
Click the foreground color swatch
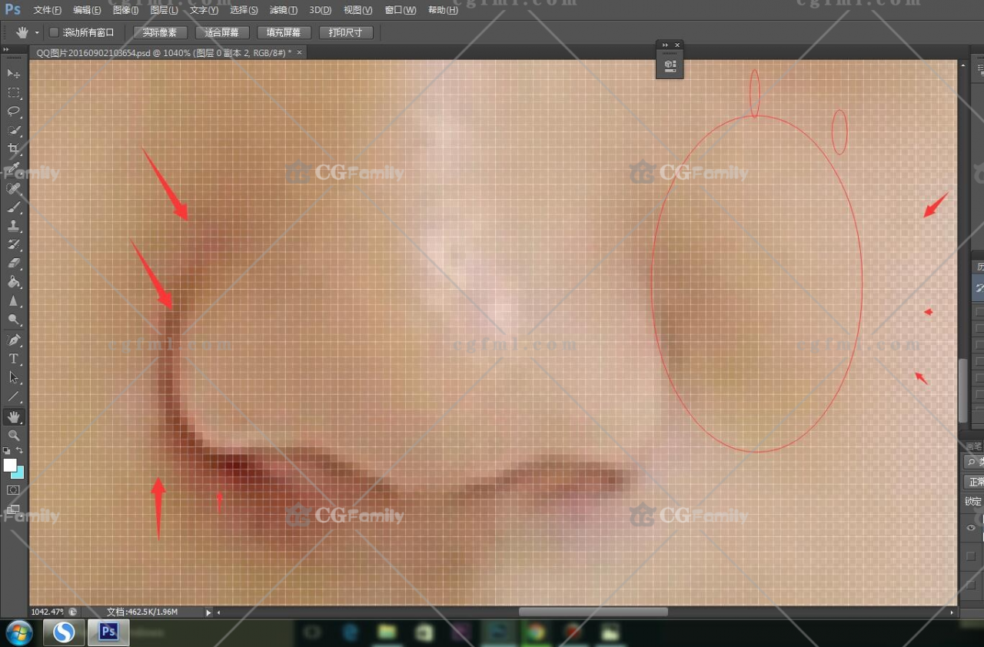[x=9, y=465]
